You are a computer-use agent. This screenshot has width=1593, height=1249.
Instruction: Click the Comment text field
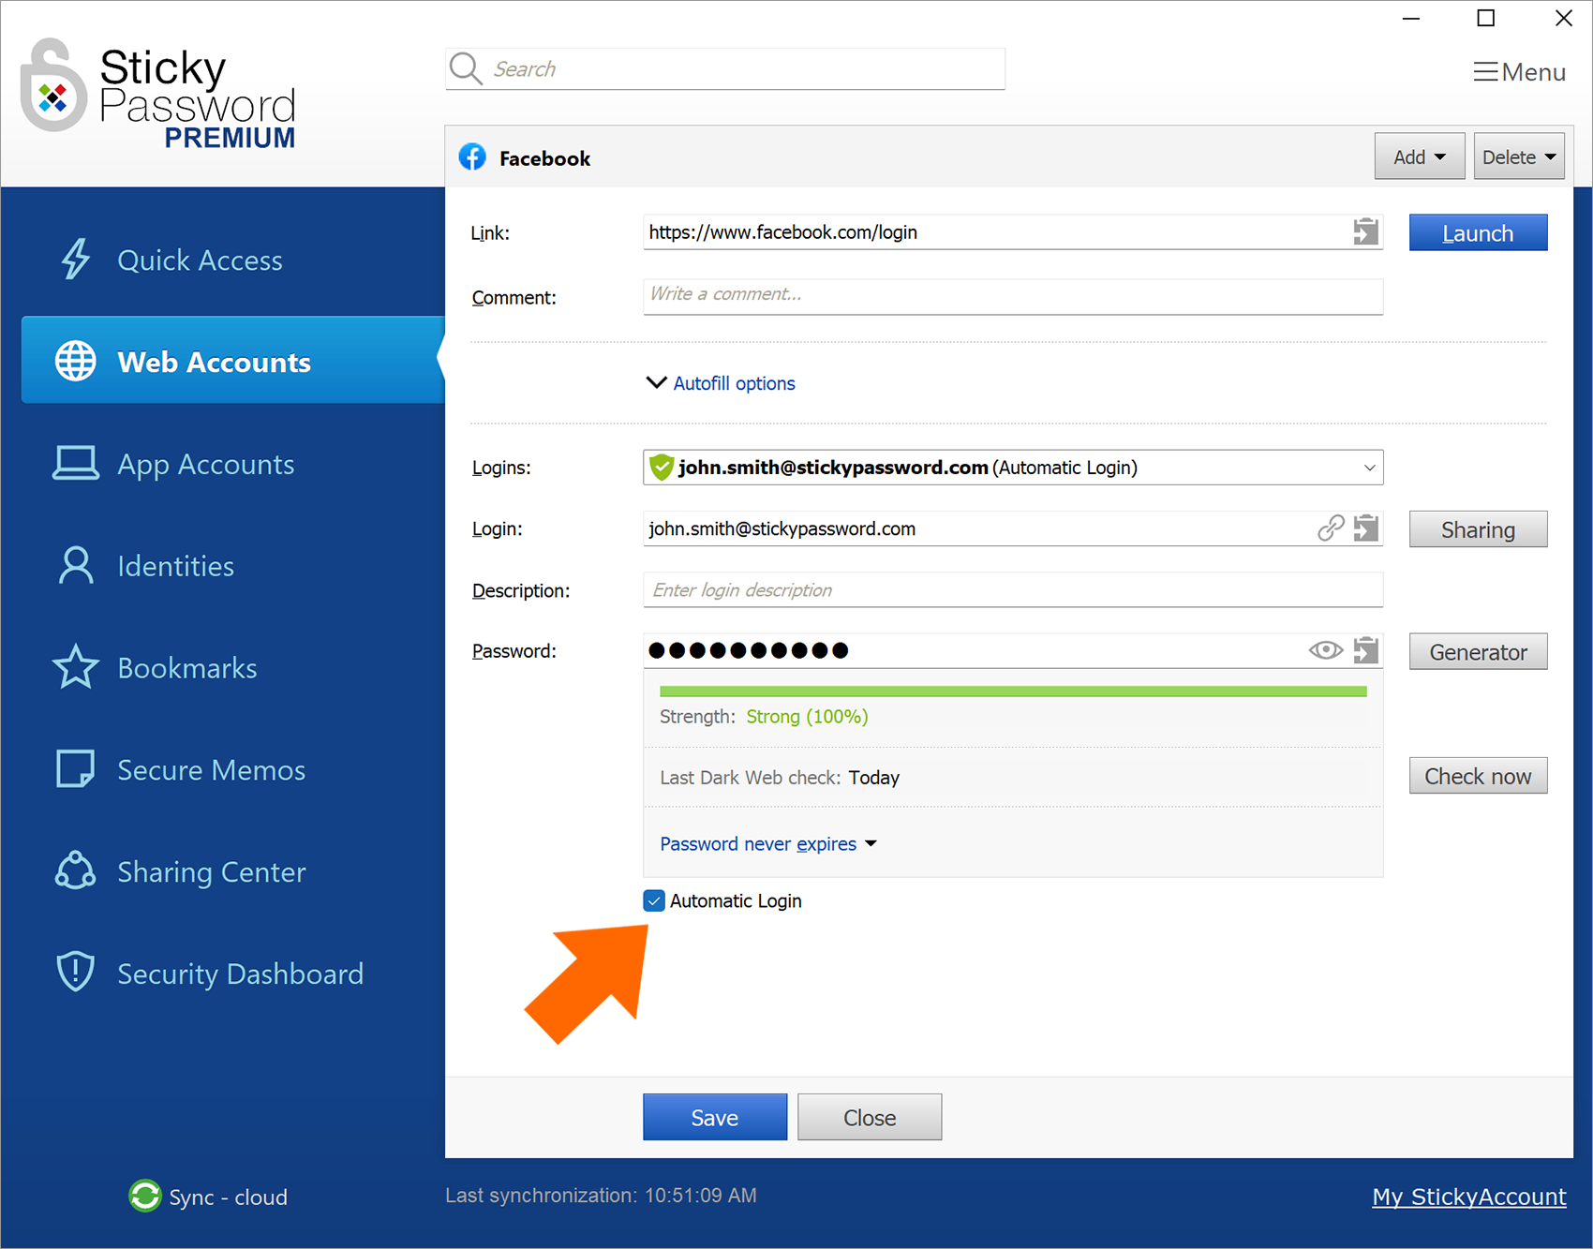(1013, 296)
